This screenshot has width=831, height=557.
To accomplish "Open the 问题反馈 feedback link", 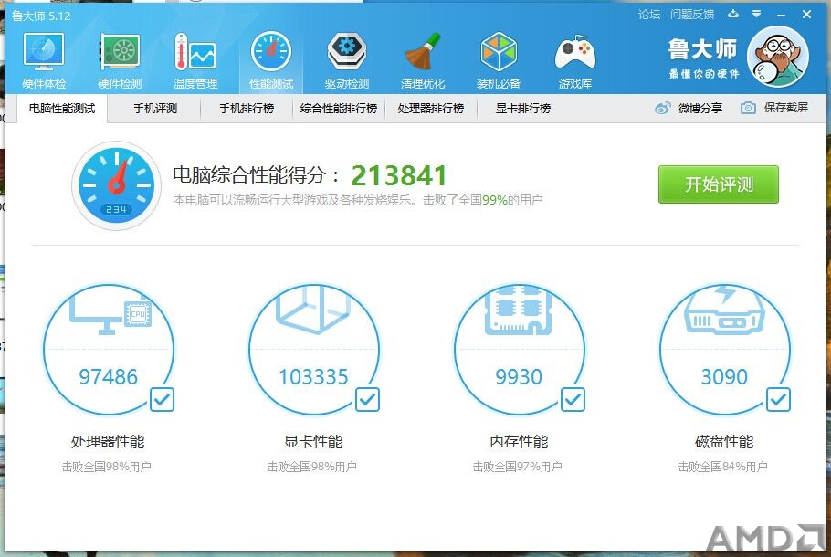I will 692,15.
